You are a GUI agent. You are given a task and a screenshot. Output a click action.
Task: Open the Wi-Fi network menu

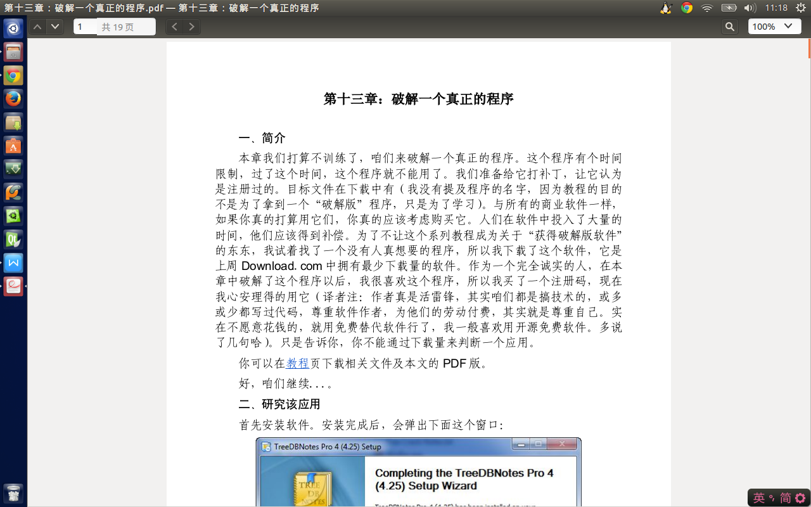(708, 8)
